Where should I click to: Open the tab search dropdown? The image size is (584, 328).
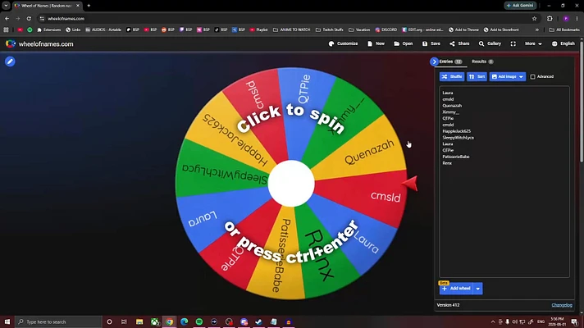tap(6, 6)
